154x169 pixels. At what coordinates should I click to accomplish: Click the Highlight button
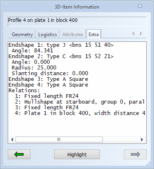coord(77,154)
